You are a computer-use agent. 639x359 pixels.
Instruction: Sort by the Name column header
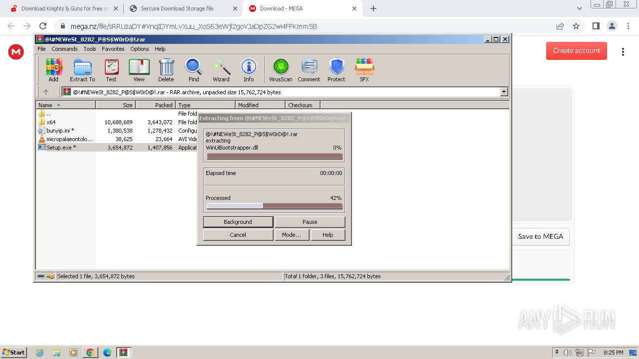point(65,105)
